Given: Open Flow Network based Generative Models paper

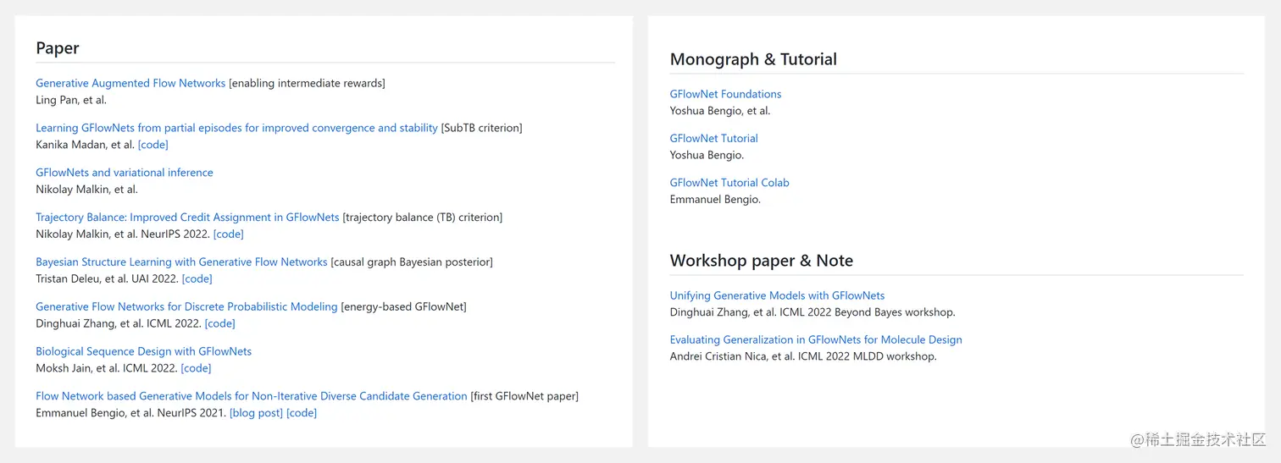Looking at the screenshot, I should (x=252, y=396).
